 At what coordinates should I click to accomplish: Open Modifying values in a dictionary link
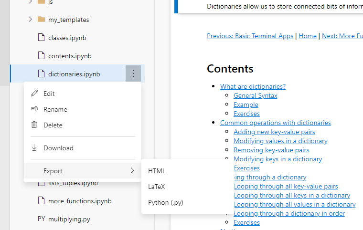[280, 141]
